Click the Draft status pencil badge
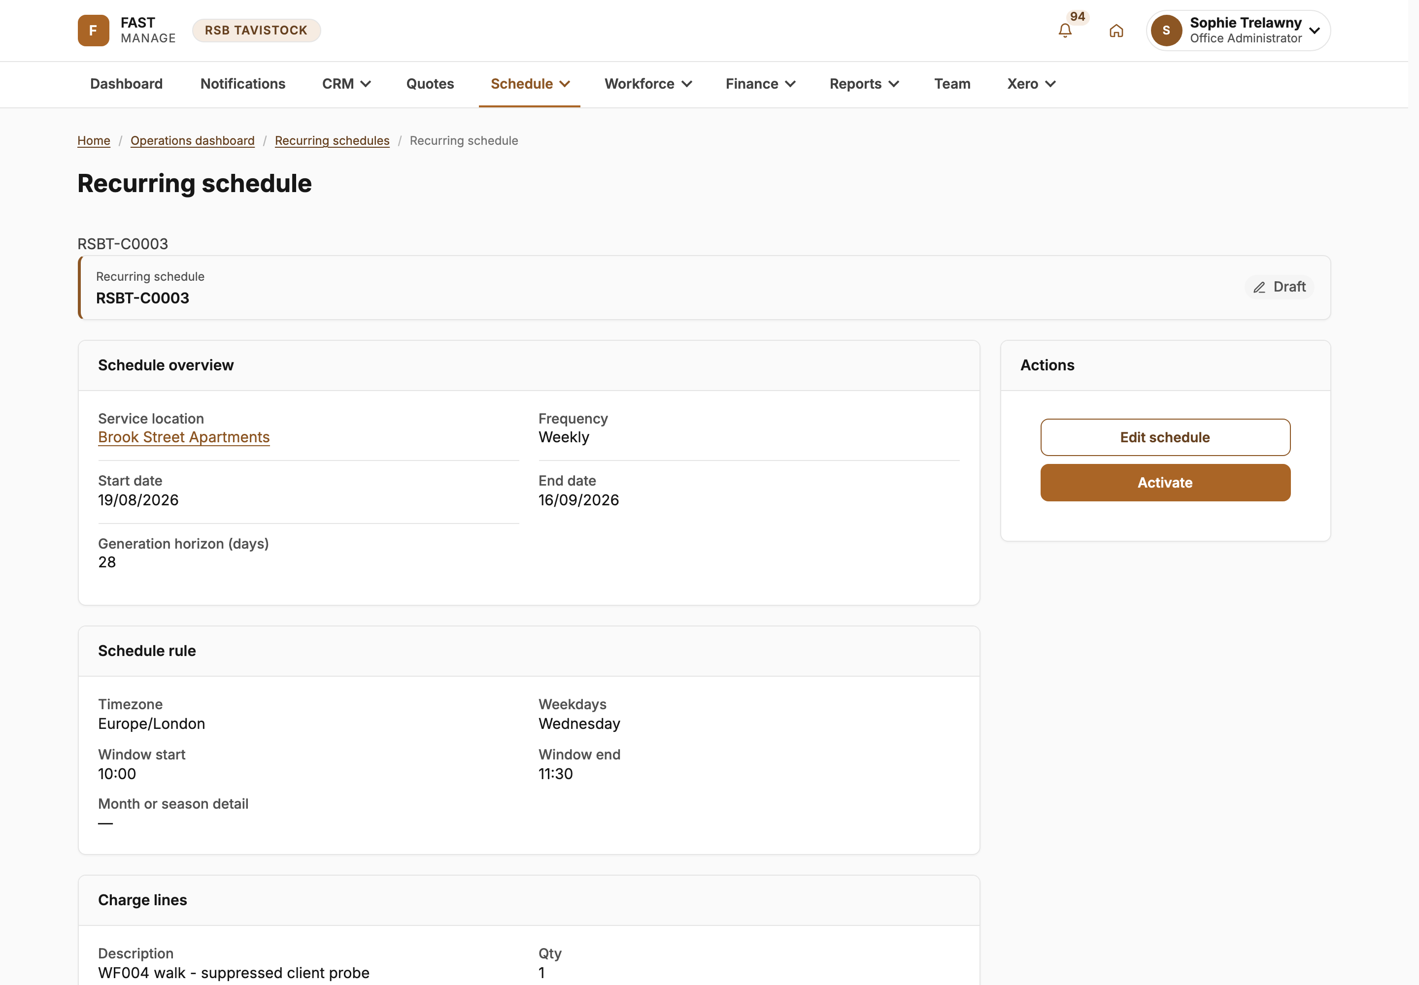 [x=1279, y=287]
